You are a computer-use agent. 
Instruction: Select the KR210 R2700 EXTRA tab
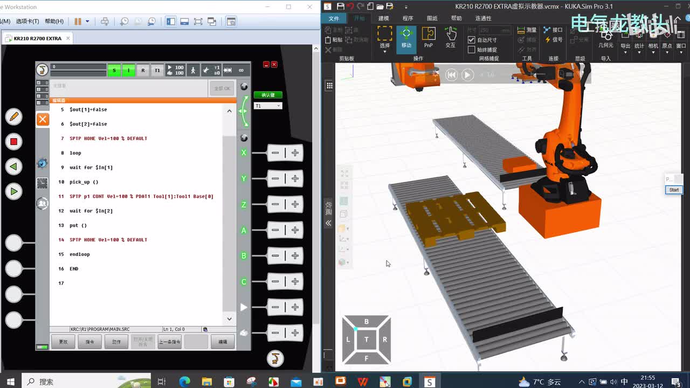[x=38, y=38]
